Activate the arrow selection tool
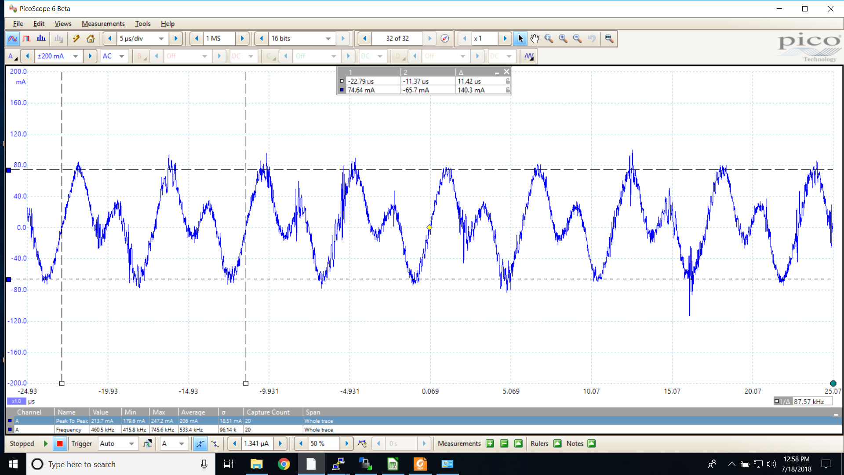This screenshot has width=844, height=475. (x=520, y=39)
